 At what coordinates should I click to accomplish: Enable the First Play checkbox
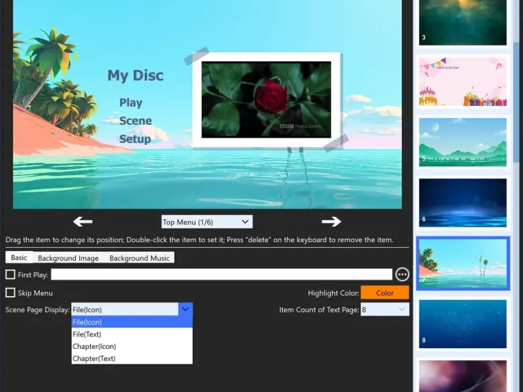point(10,274)
